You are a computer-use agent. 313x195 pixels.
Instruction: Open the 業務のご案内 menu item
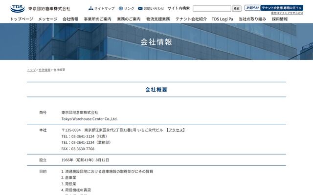(129, 19)
